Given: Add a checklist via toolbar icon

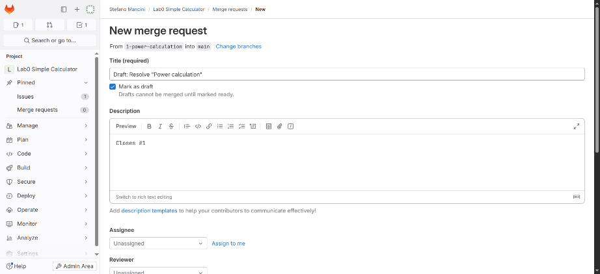Looking at the screenshot, I should click(241, 126).
